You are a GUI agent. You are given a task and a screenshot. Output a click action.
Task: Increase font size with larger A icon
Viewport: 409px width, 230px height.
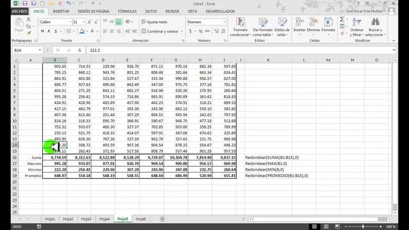89,22
